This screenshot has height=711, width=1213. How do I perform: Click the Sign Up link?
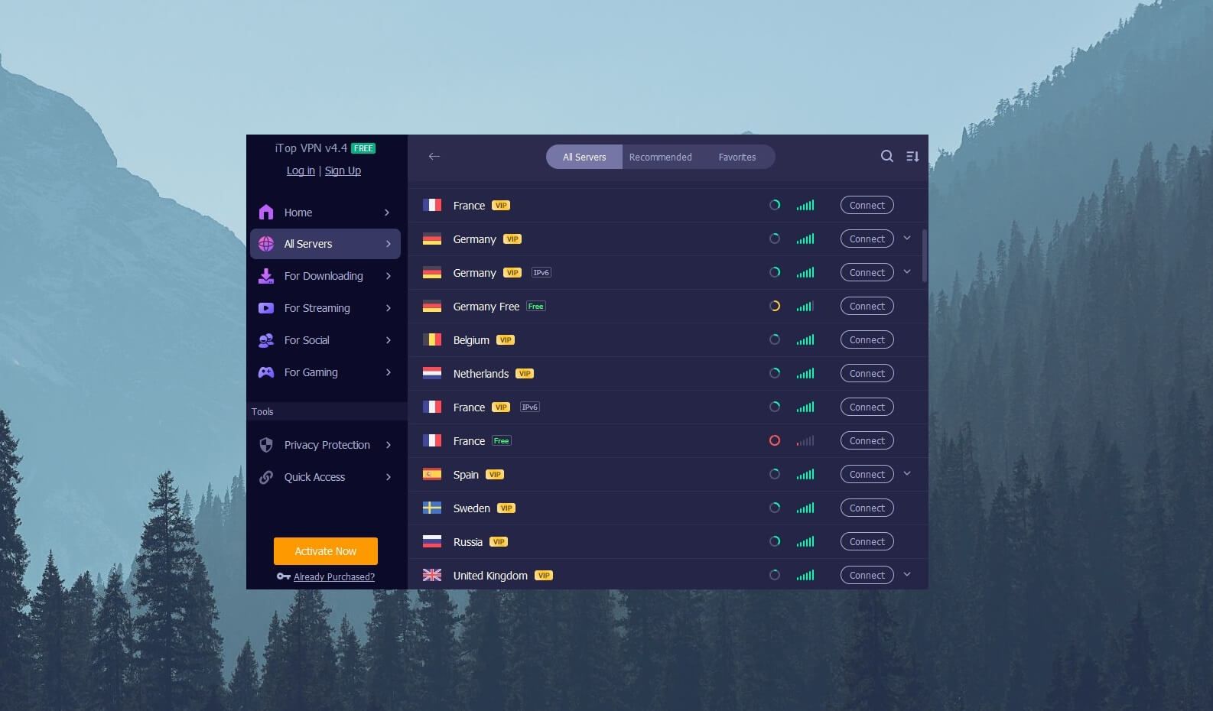click(x=343, y=170)
